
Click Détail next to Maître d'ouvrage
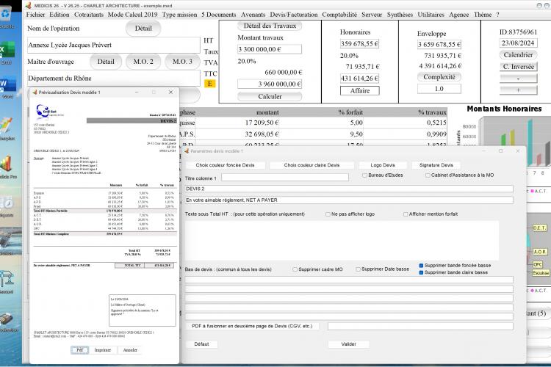pyautogui.click(x=106, y=62)
